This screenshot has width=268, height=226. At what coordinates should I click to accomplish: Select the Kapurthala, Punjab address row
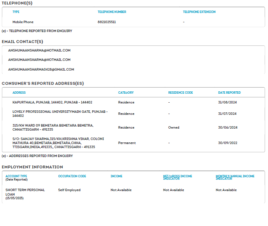[52, 102]
